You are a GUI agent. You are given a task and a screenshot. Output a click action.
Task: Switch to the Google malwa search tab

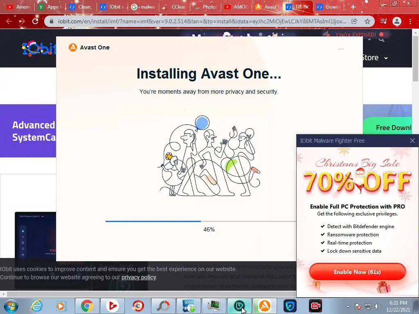143,7
